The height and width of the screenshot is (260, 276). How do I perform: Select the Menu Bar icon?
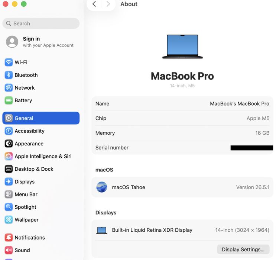(9, 194)
